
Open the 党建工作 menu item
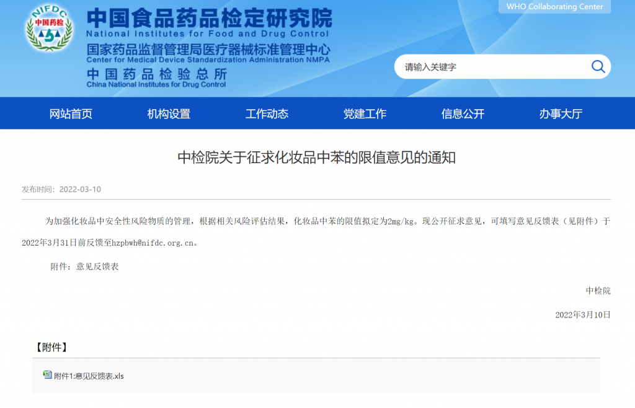pos(365,113)
